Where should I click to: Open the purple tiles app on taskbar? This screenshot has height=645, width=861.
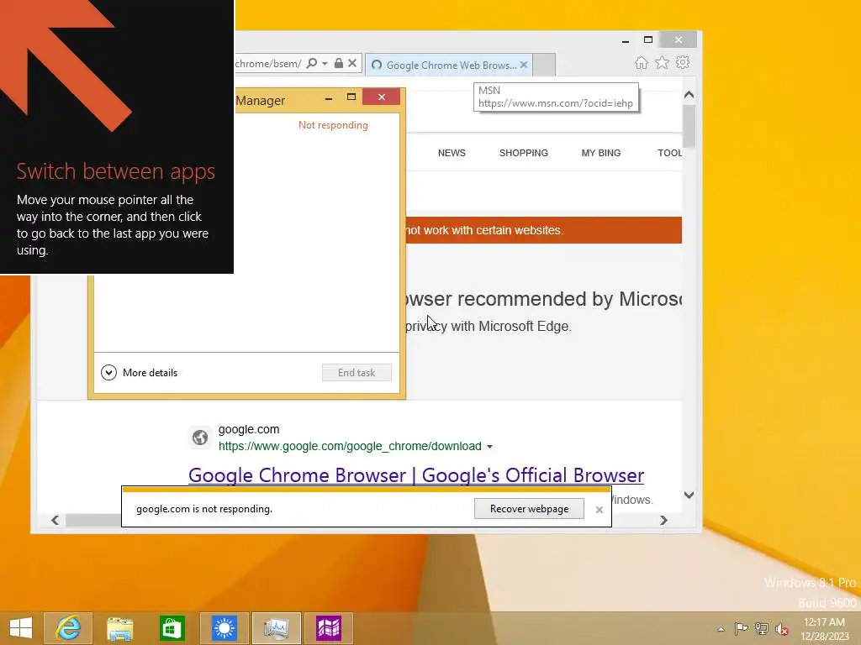[x=329, y=628]
